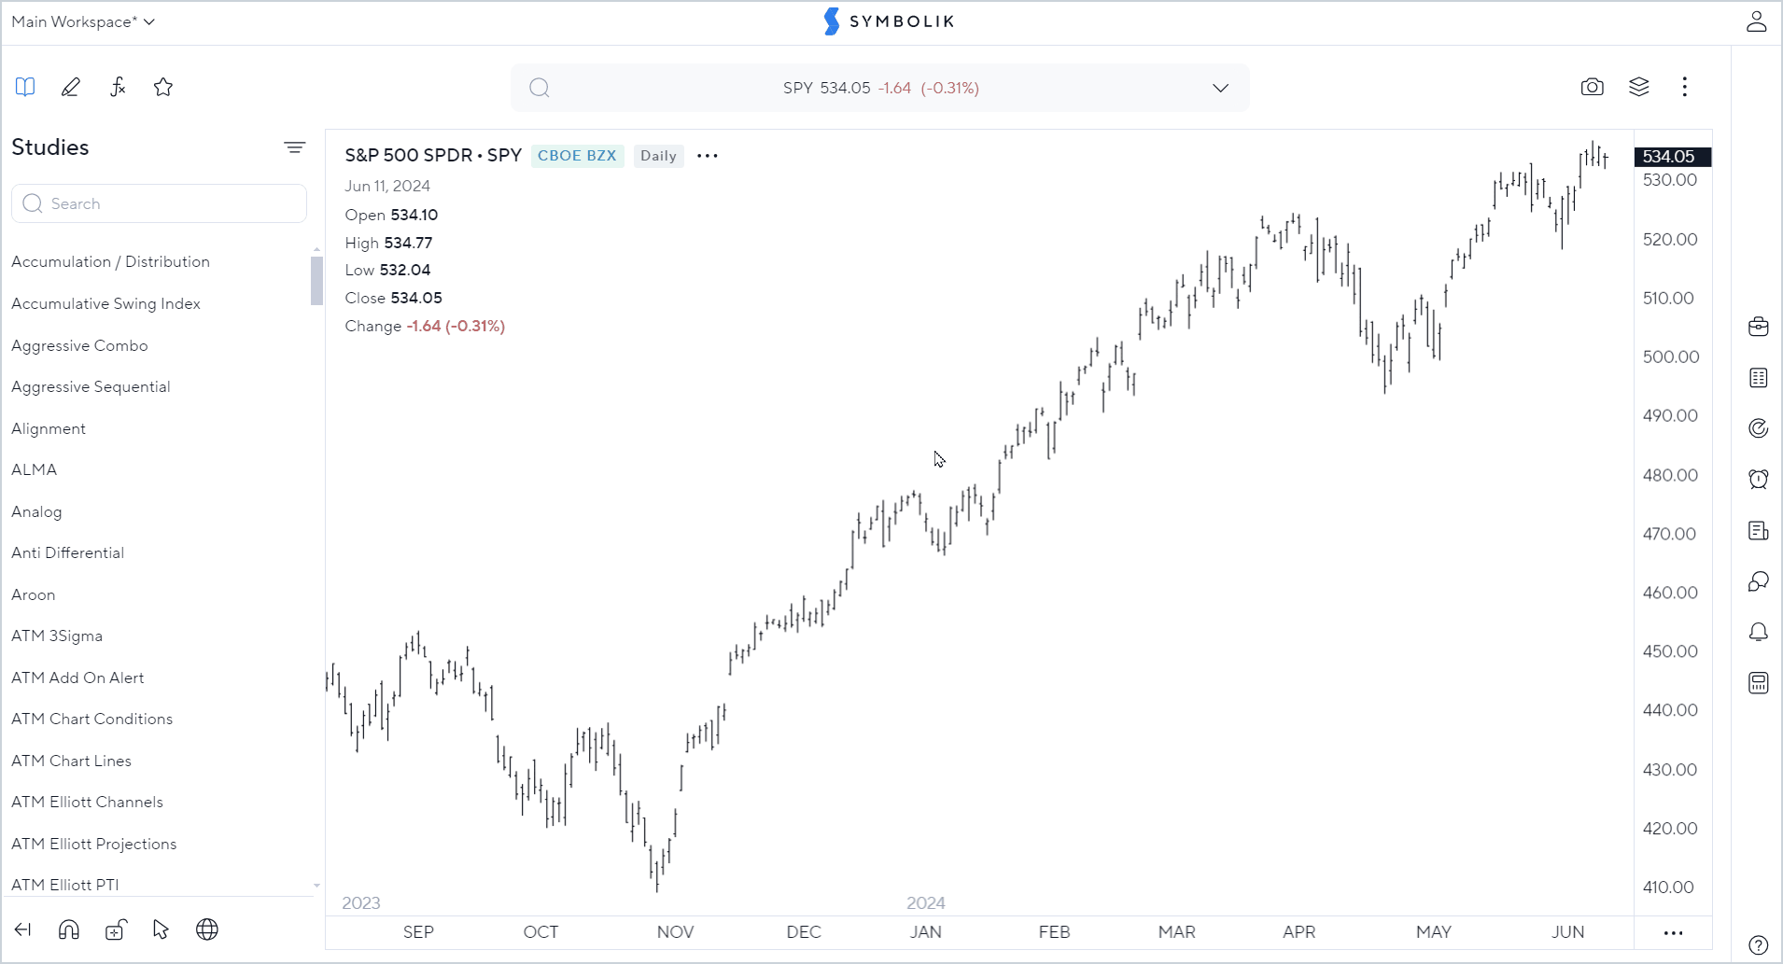The width and height of the screenshot is (1783, 964).
Task: Select the ATM 3Sigma study
Action: click(57, 636)
